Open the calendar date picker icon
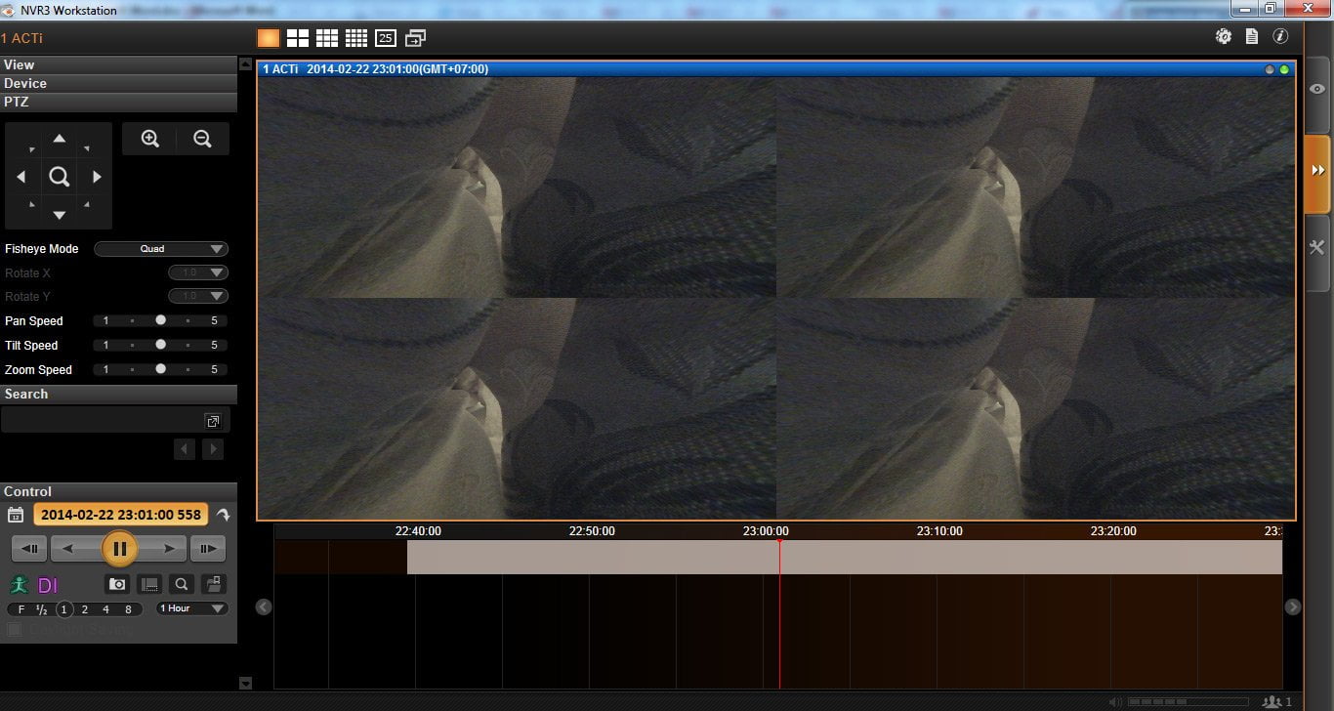This screenshot has height=711, width=1334. tap(16, 515)
